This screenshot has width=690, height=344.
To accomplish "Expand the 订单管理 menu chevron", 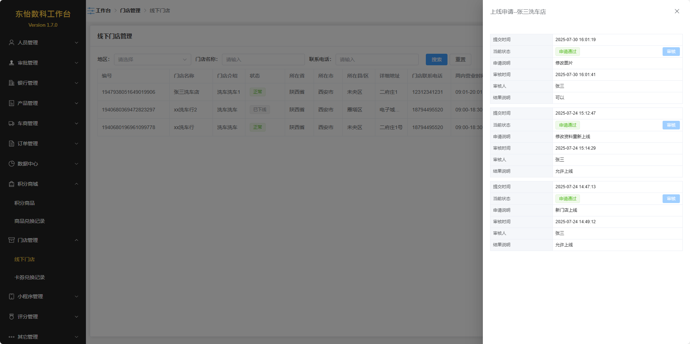I will [x=77, y=144].
